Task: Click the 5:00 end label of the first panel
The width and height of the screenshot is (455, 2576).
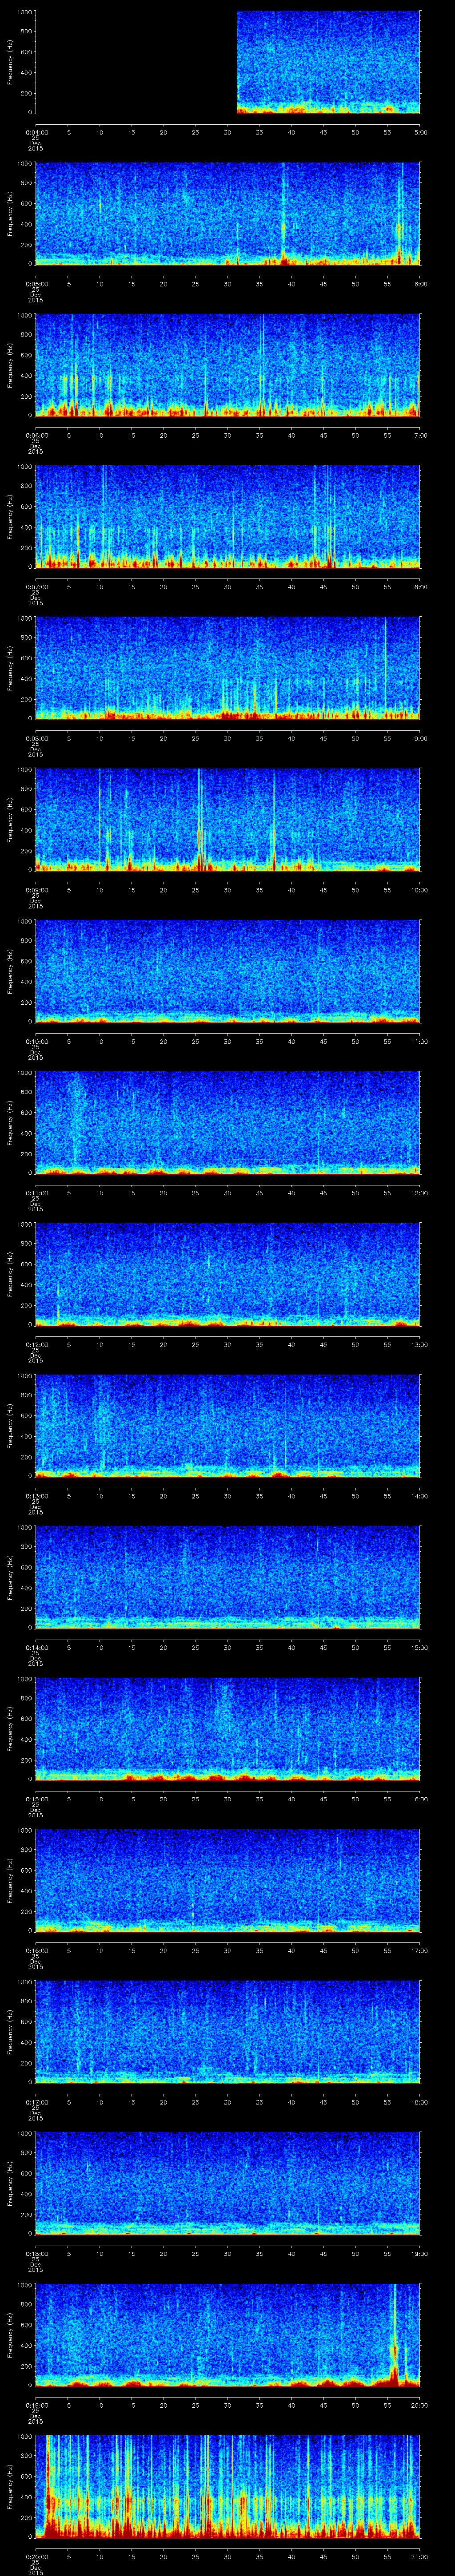Action: coord(421,132)
